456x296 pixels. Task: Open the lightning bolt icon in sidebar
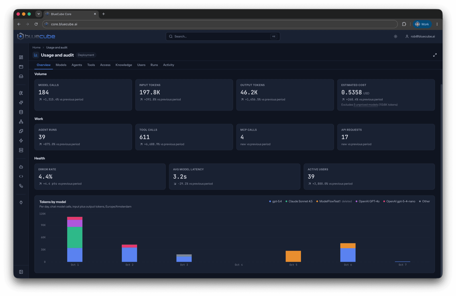click(21, 140)
